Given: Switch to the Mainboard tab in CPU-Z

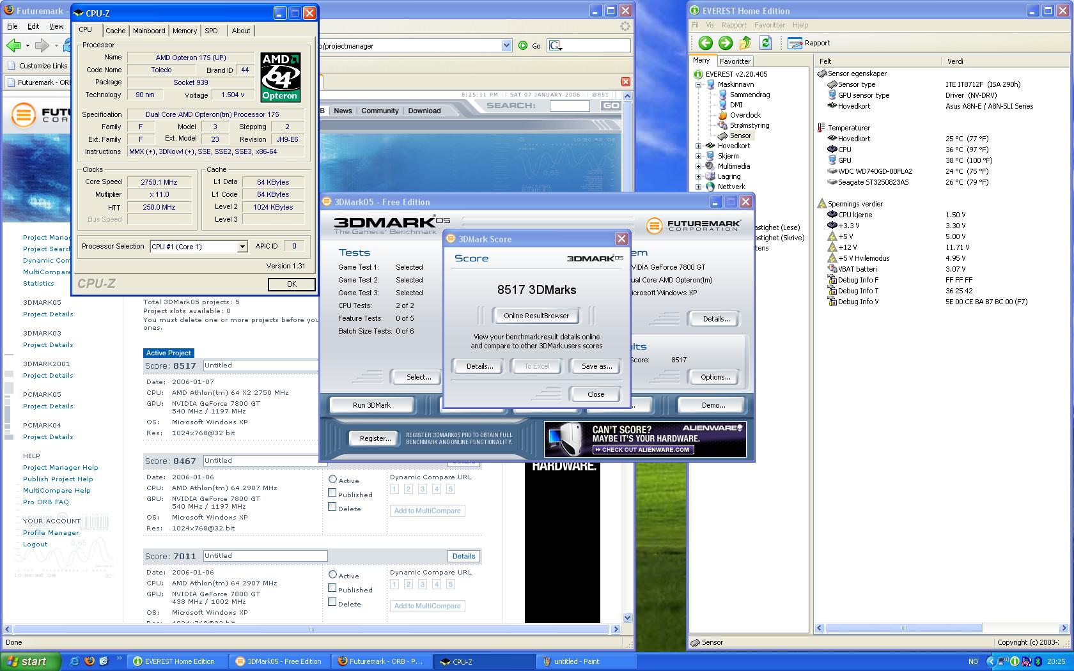Looking at the screenshot, I should [149, 31].
